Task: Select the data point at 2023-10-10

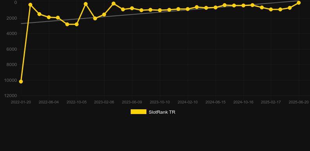Action: pos(160,10)
